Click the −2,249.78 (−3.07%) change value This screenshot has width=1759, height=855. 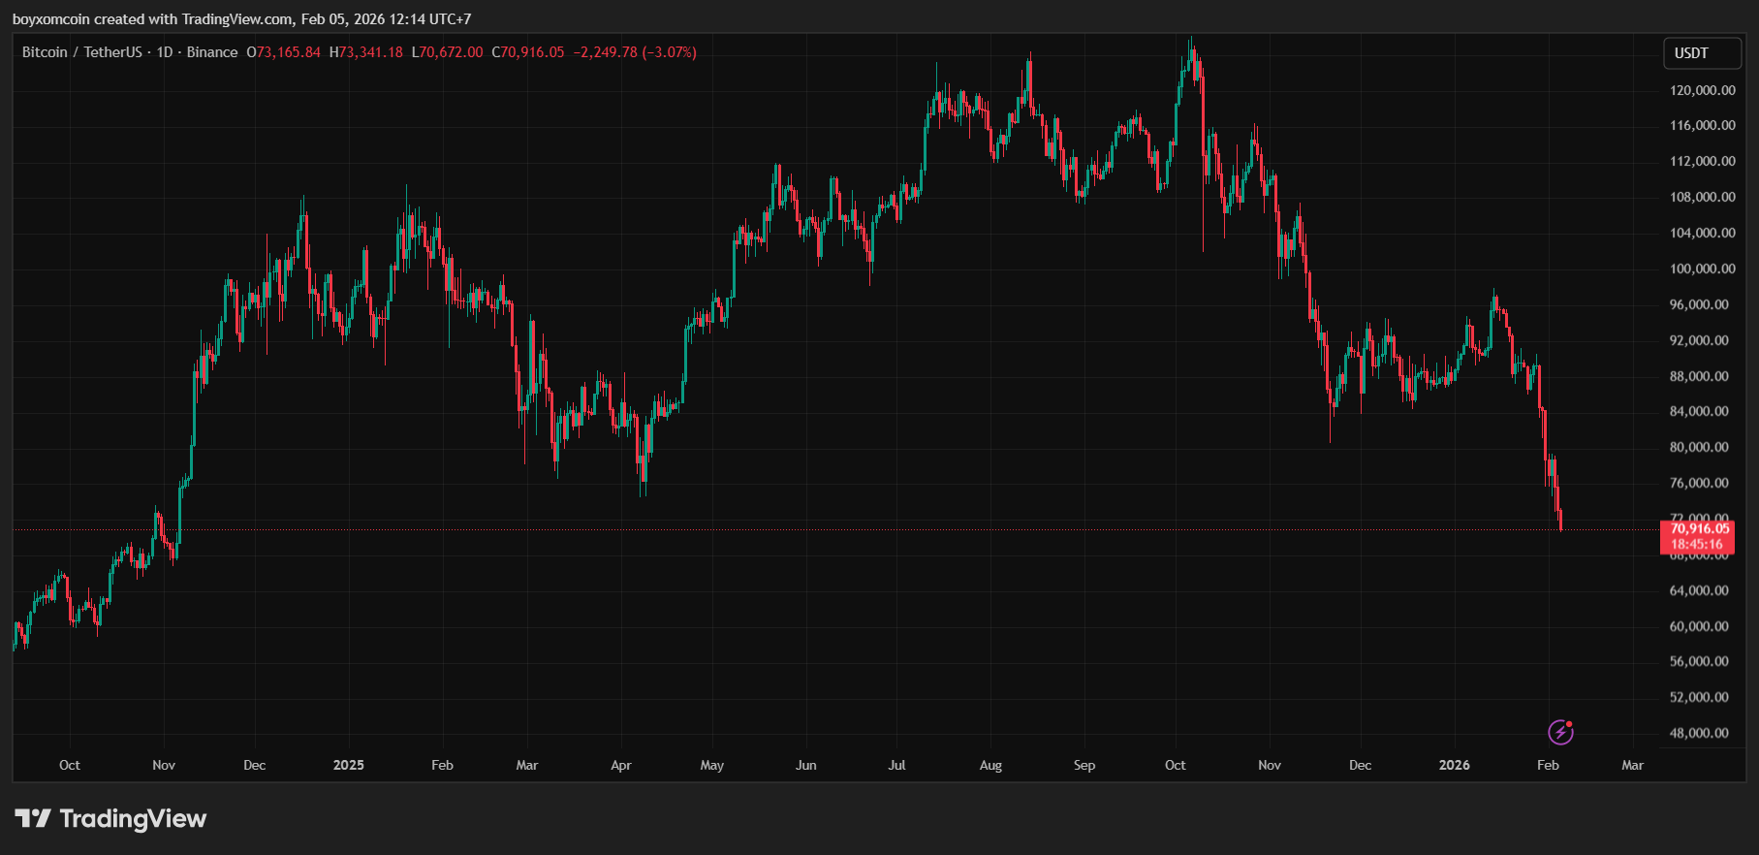pyautogui.click(x=634, y=52)
